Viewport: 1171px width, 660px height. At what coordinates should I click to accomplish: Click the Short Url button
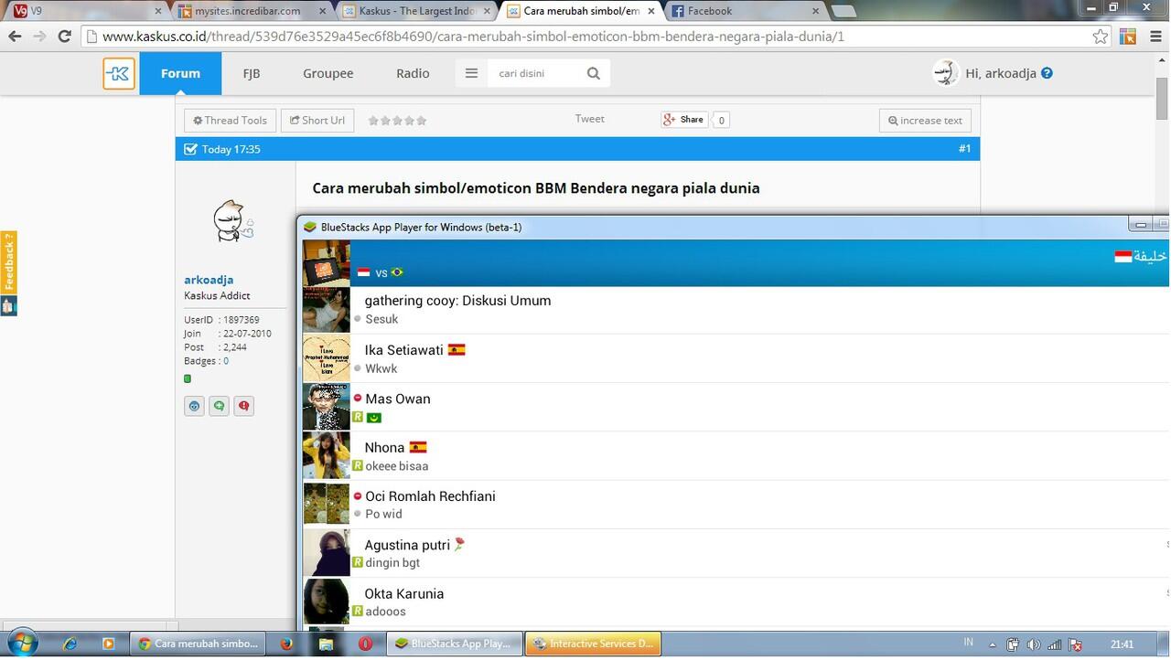click(317, 121)
